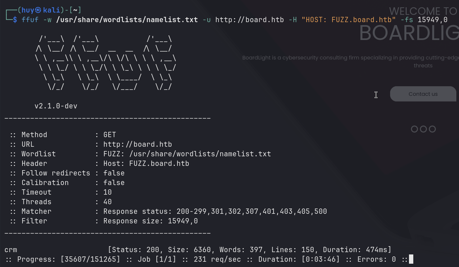The image size is (459, 267).
Task: Click the http://board.htb URL in the command
Action: [249, 20]
